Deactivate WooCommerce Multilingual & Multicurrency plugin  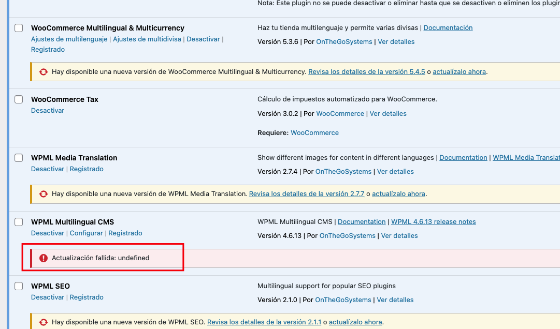203,39
